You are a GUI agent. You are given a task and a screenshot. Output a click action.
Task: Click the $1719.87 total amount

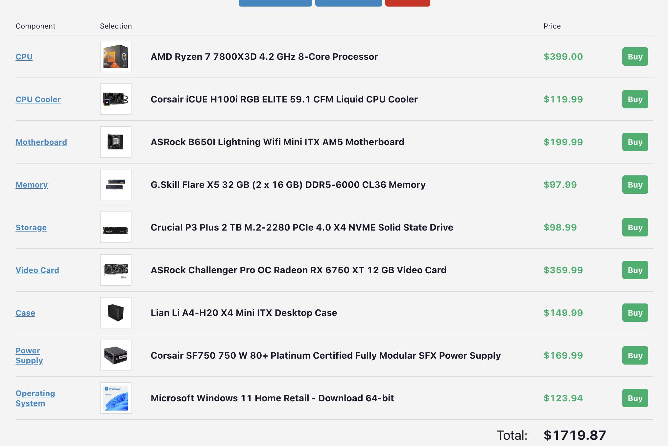[x=575, y=435]
